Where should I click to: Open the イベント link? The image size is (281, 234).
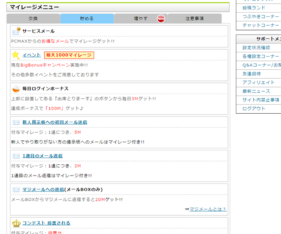coord(31,55)
